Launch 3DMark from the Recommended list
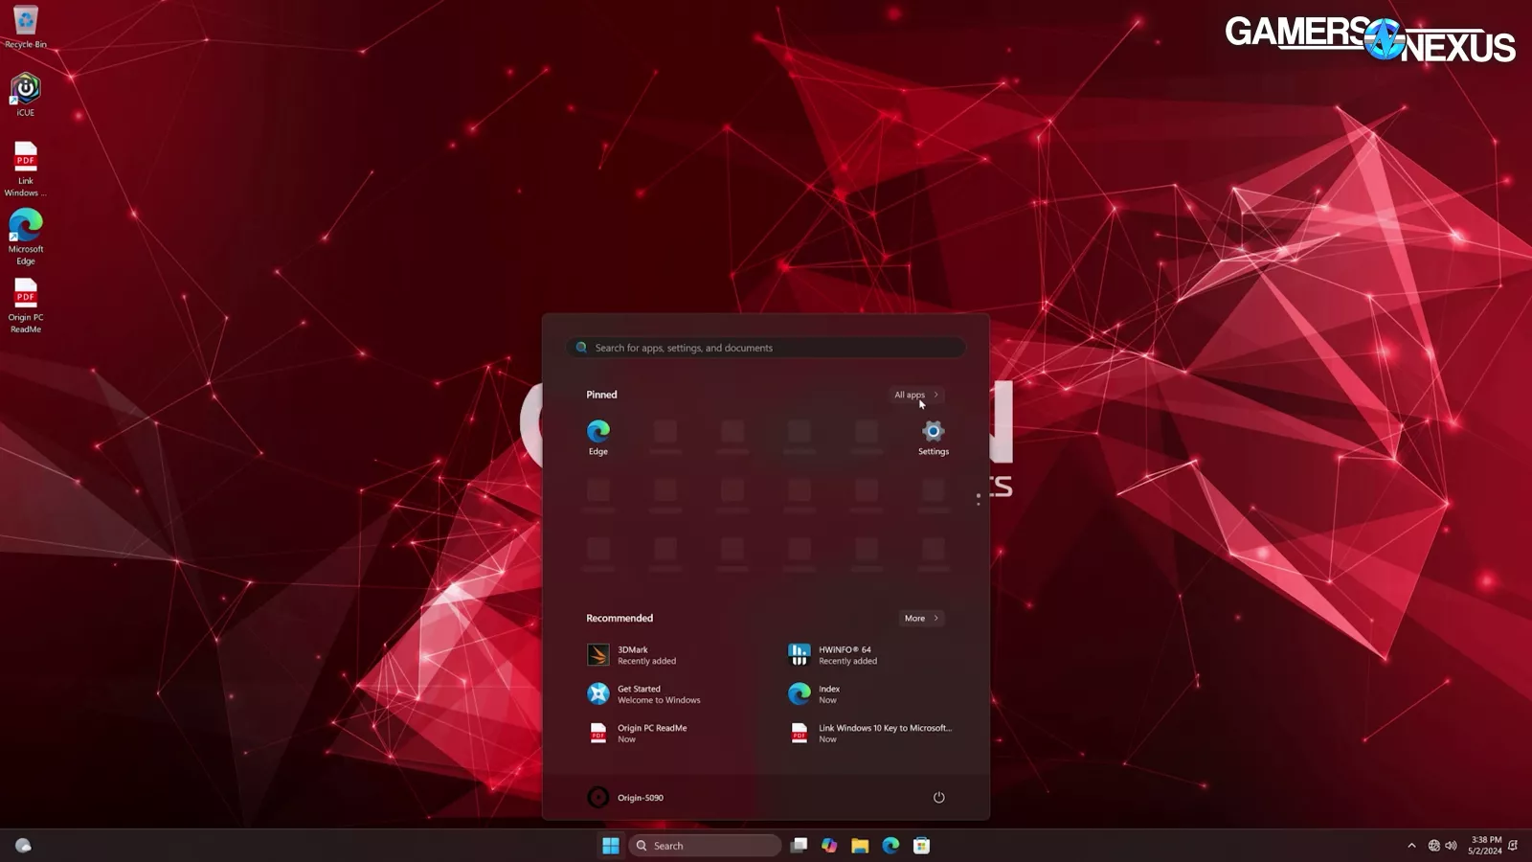Image resolution: width=1532 pixels, height=862 pixels. pyautogui.click(x=633, y=655)
